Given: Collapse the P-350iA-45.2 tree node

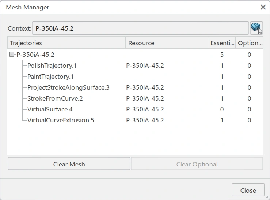Looking at the screenshot, I should point(12,55).
